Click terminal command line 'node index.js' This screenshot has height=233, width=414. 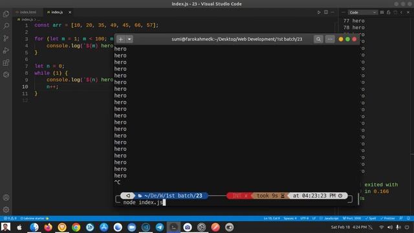(143, 203)
